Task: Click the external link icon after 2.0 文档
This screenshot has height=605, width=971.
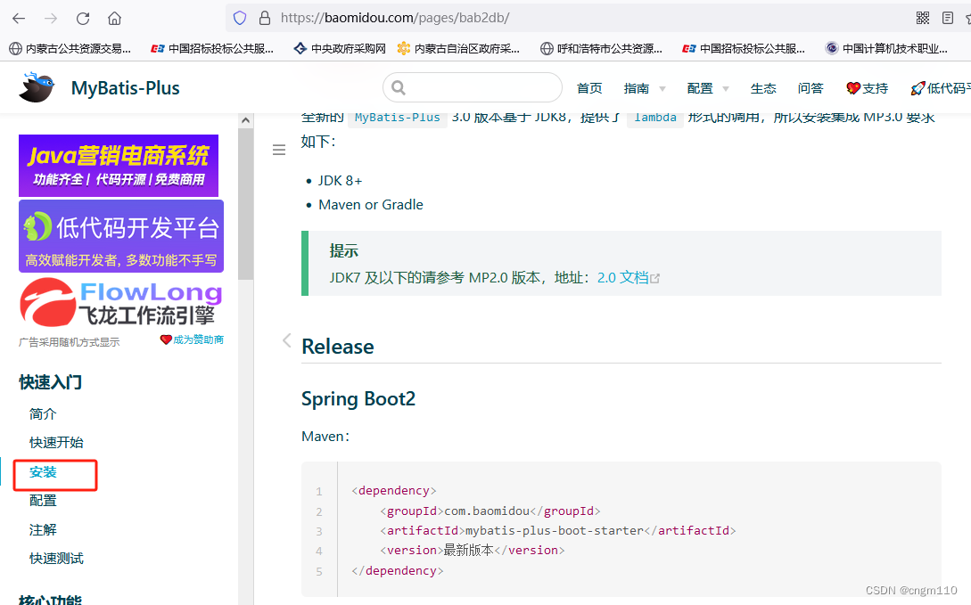Action: coord(655,278)
